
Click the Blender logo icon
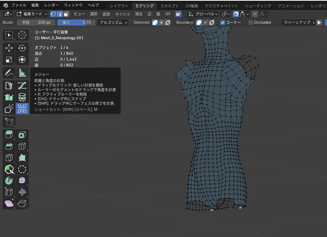(x=6, y=5)
